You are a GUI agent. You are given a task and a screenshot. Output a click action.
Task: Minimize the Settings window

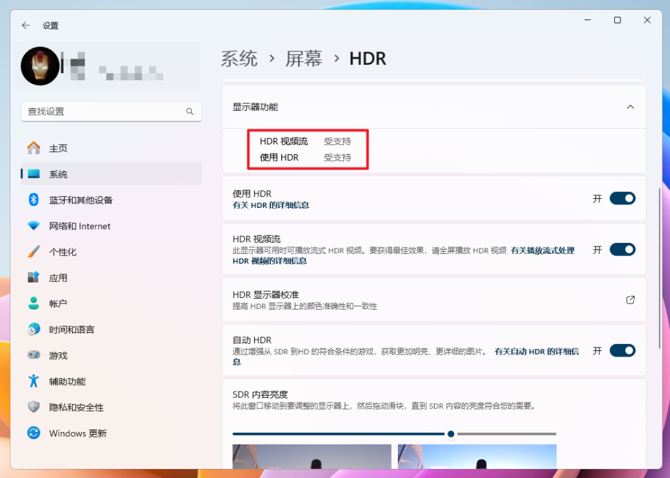pos(588,20)
